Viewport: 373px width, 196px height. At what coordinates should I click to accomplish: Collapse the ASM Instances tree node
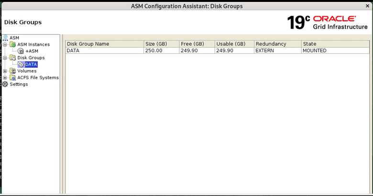(x=5, y=44)
